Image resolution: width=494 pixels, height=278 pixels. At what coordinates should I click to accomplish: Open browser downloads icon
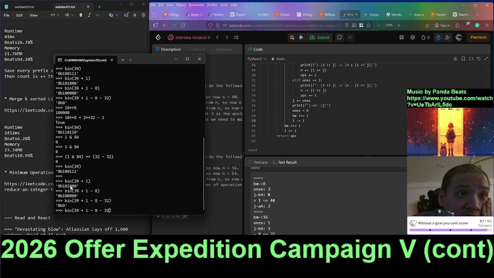427,25
